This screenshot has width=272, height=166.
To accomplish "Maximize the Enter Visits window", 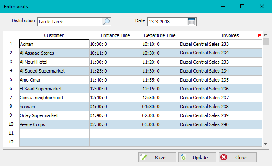I will pos(242,7).
